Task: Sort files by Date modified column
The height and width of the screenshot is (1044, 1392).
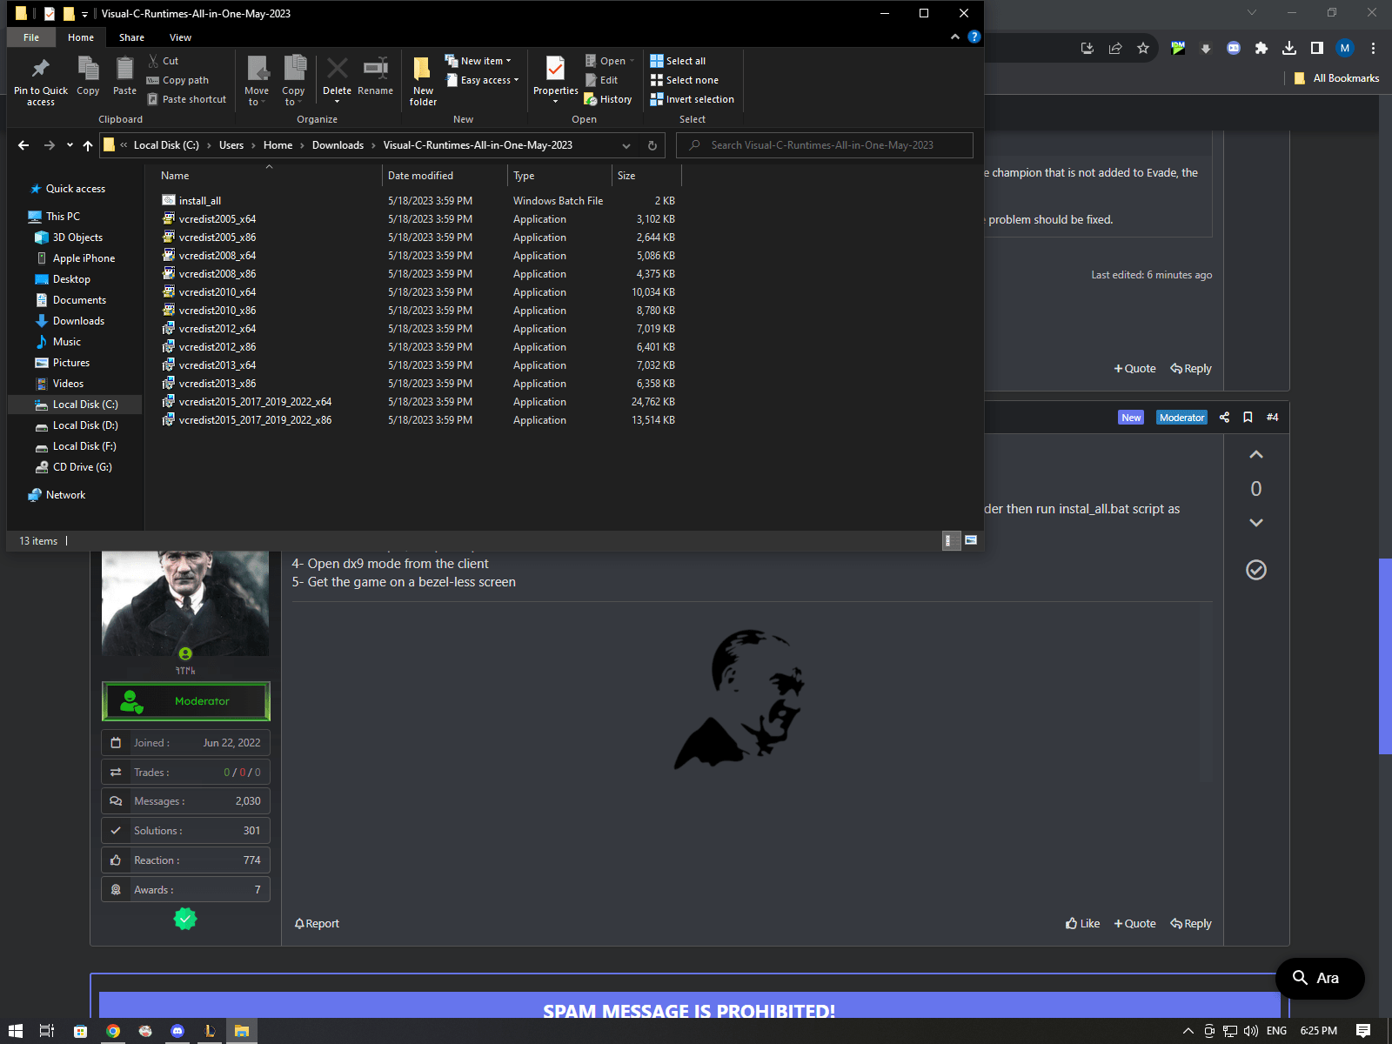Action: (444, 176)
